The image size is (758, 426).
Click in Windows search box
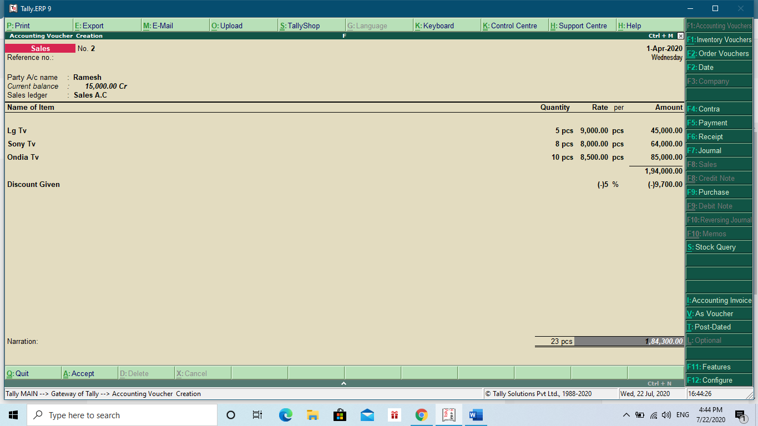[x=122, y=415]
